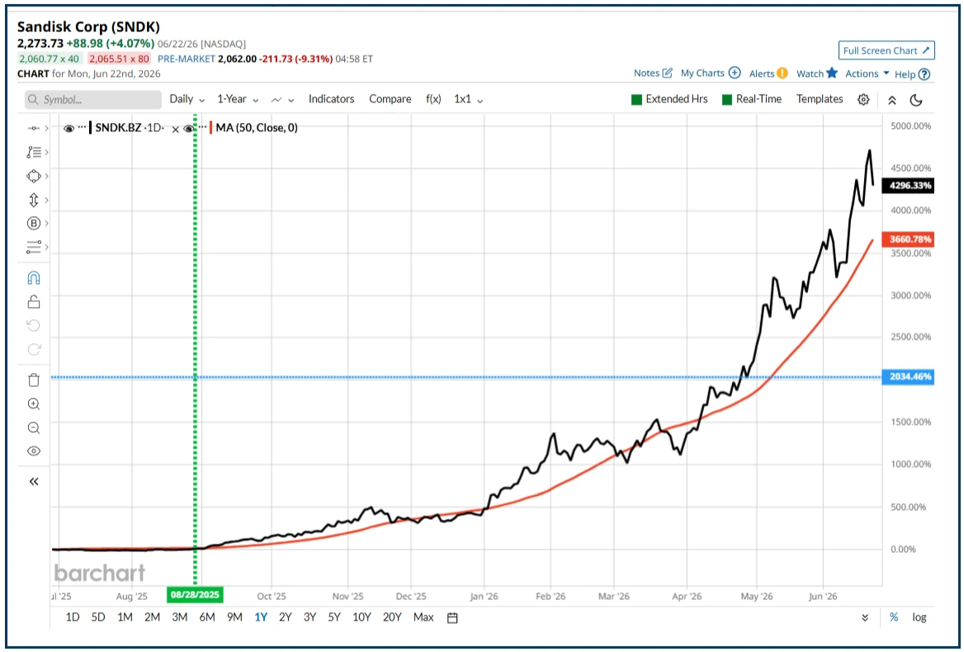Screen dimensions: 964x652
Task: Select the 1M time range
Action: point(125,617)
